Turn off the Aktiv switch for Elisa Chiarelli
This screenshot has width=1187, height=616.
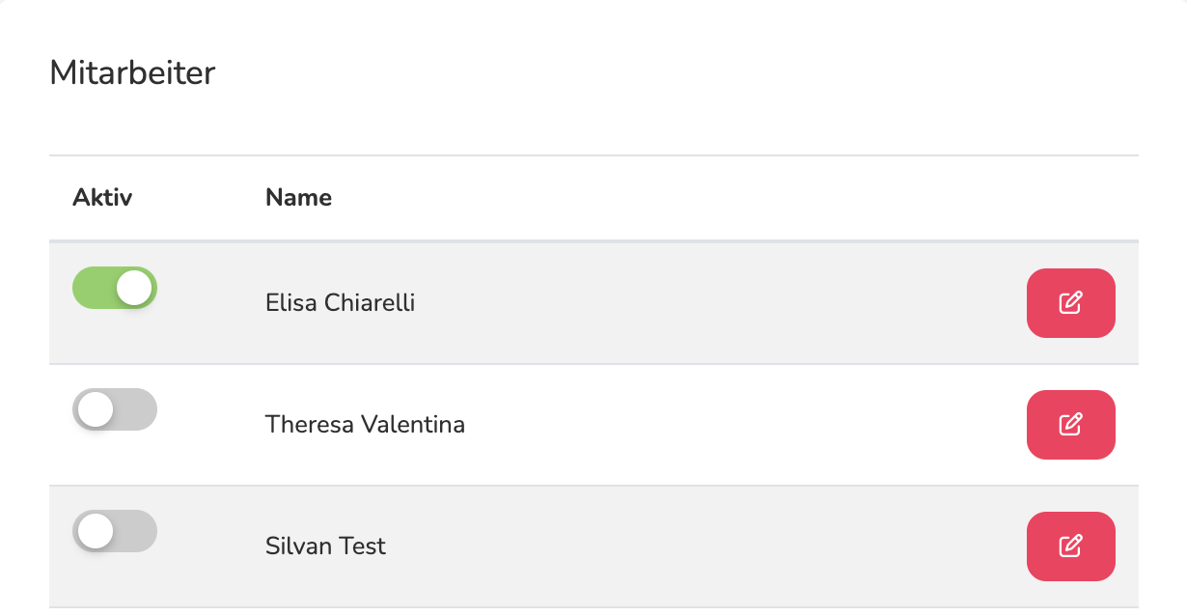115,288
